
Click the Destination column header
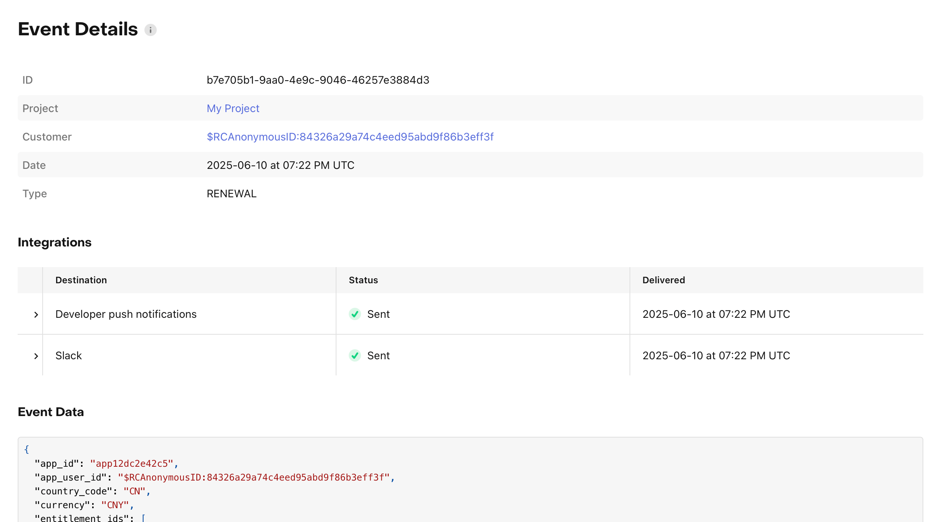(81, 280)
